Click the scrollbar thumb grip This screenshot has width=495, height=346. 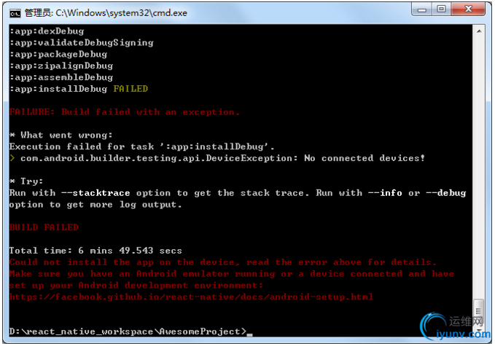click(x=479, y=311)
